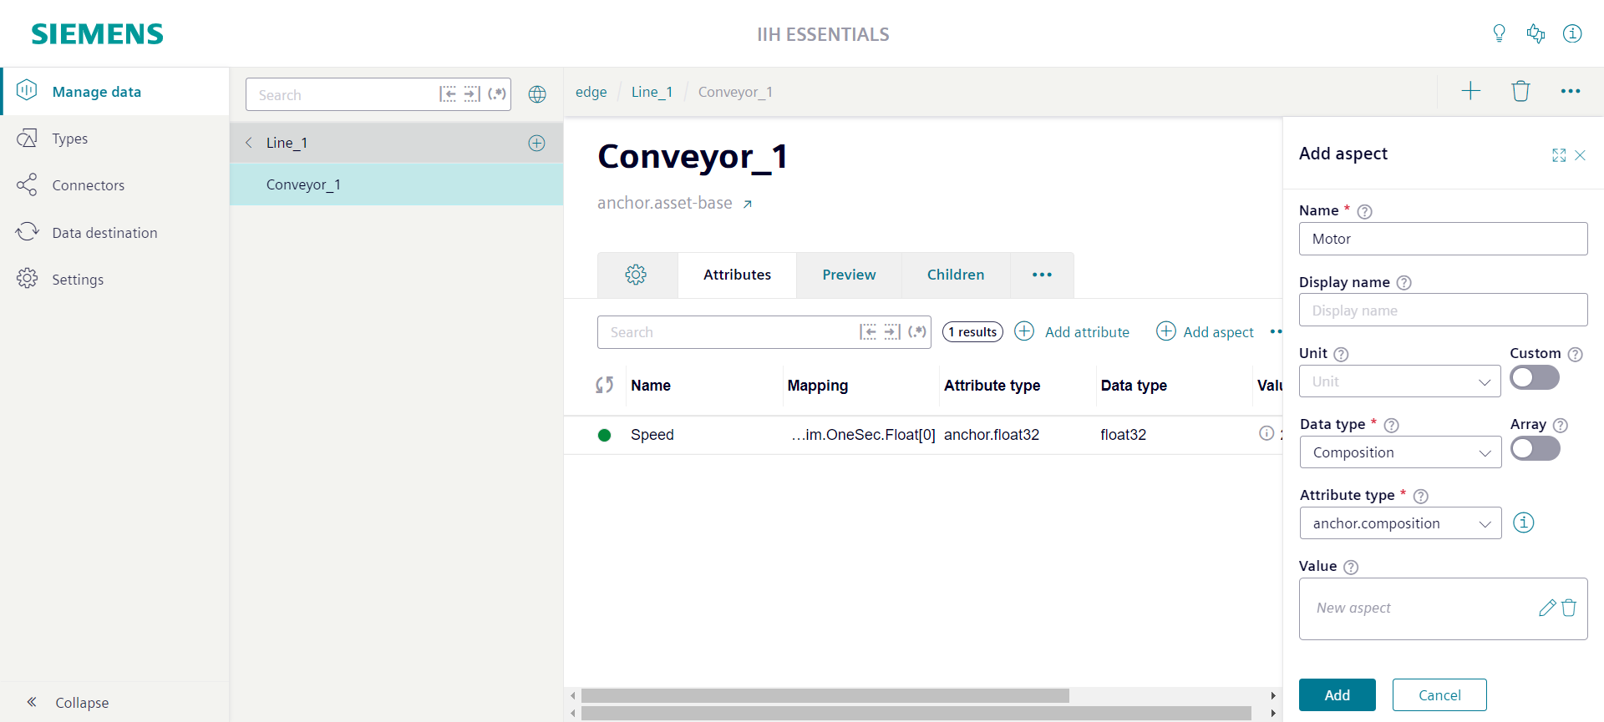
Task: Open the gear settings tab of Conveyor_1
Action: (x=637, y=275)
